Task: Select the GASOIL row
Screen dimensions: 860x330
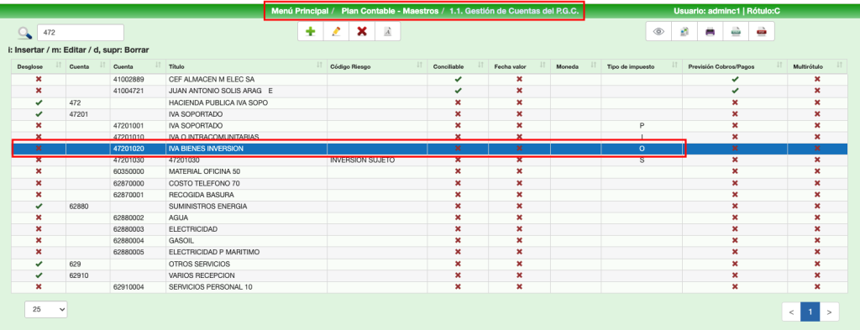Action: coord(429,241)
